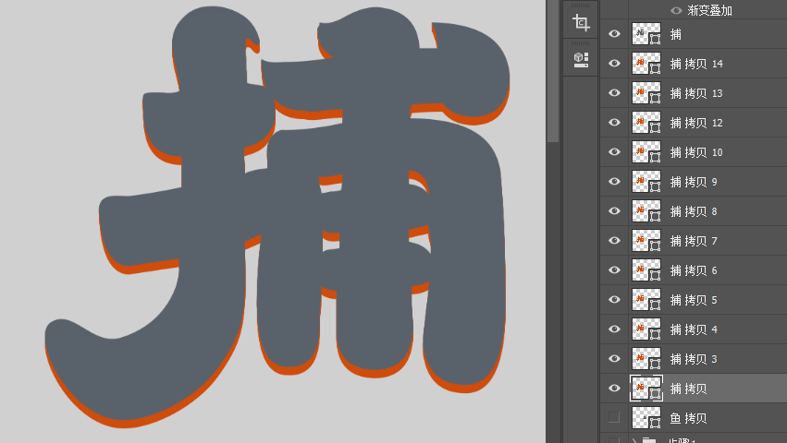787x443 pixels.
Task: Click thumbnail of selected 捕 拷贝 layer
Action: coord(646,389)
